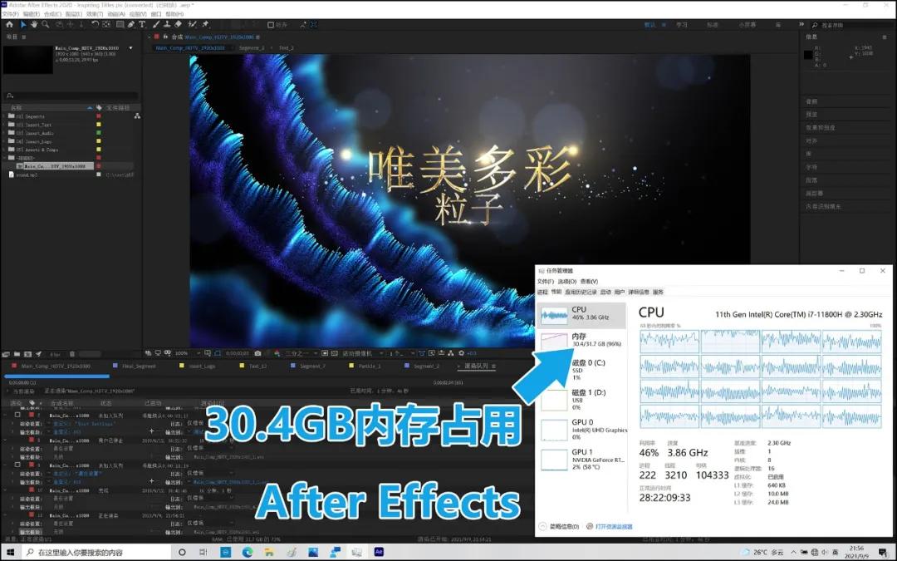Click the Selection tool arrow icon
Screen dimensions: 897x561
(23, 26)
